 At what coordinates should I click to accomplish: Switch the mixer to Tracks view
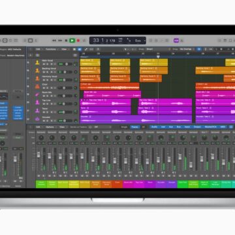(135, 127)
